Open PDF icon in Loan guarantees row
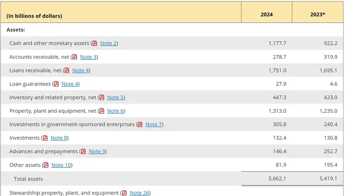The image size is (345, 196). click(x=57, y=84)
